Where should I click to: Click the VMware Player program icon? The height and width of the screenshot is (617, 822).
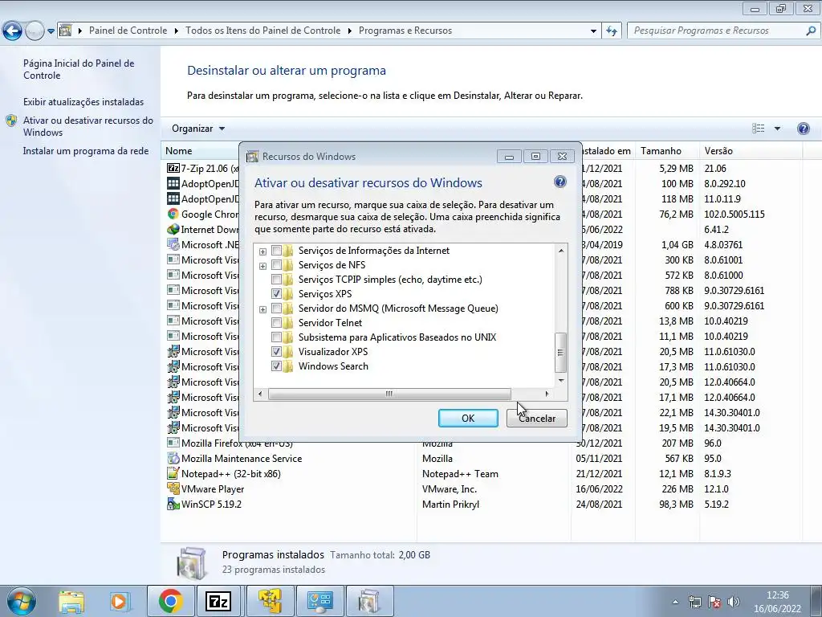pos(173,488)
